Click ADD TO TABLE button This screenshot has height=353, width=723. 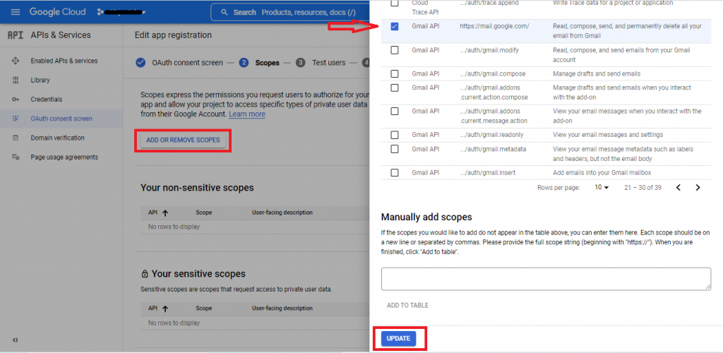[407, 305]
